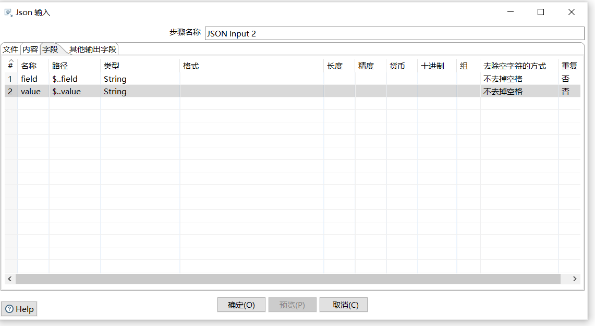Switch to the 内容 tab
The image size is (595, 326).
[x=30, y=49]
